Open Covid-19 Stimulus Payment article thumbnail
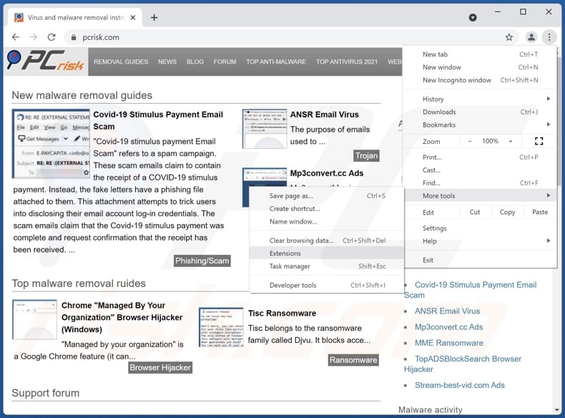The image size is (565, 418). (51, 143)
